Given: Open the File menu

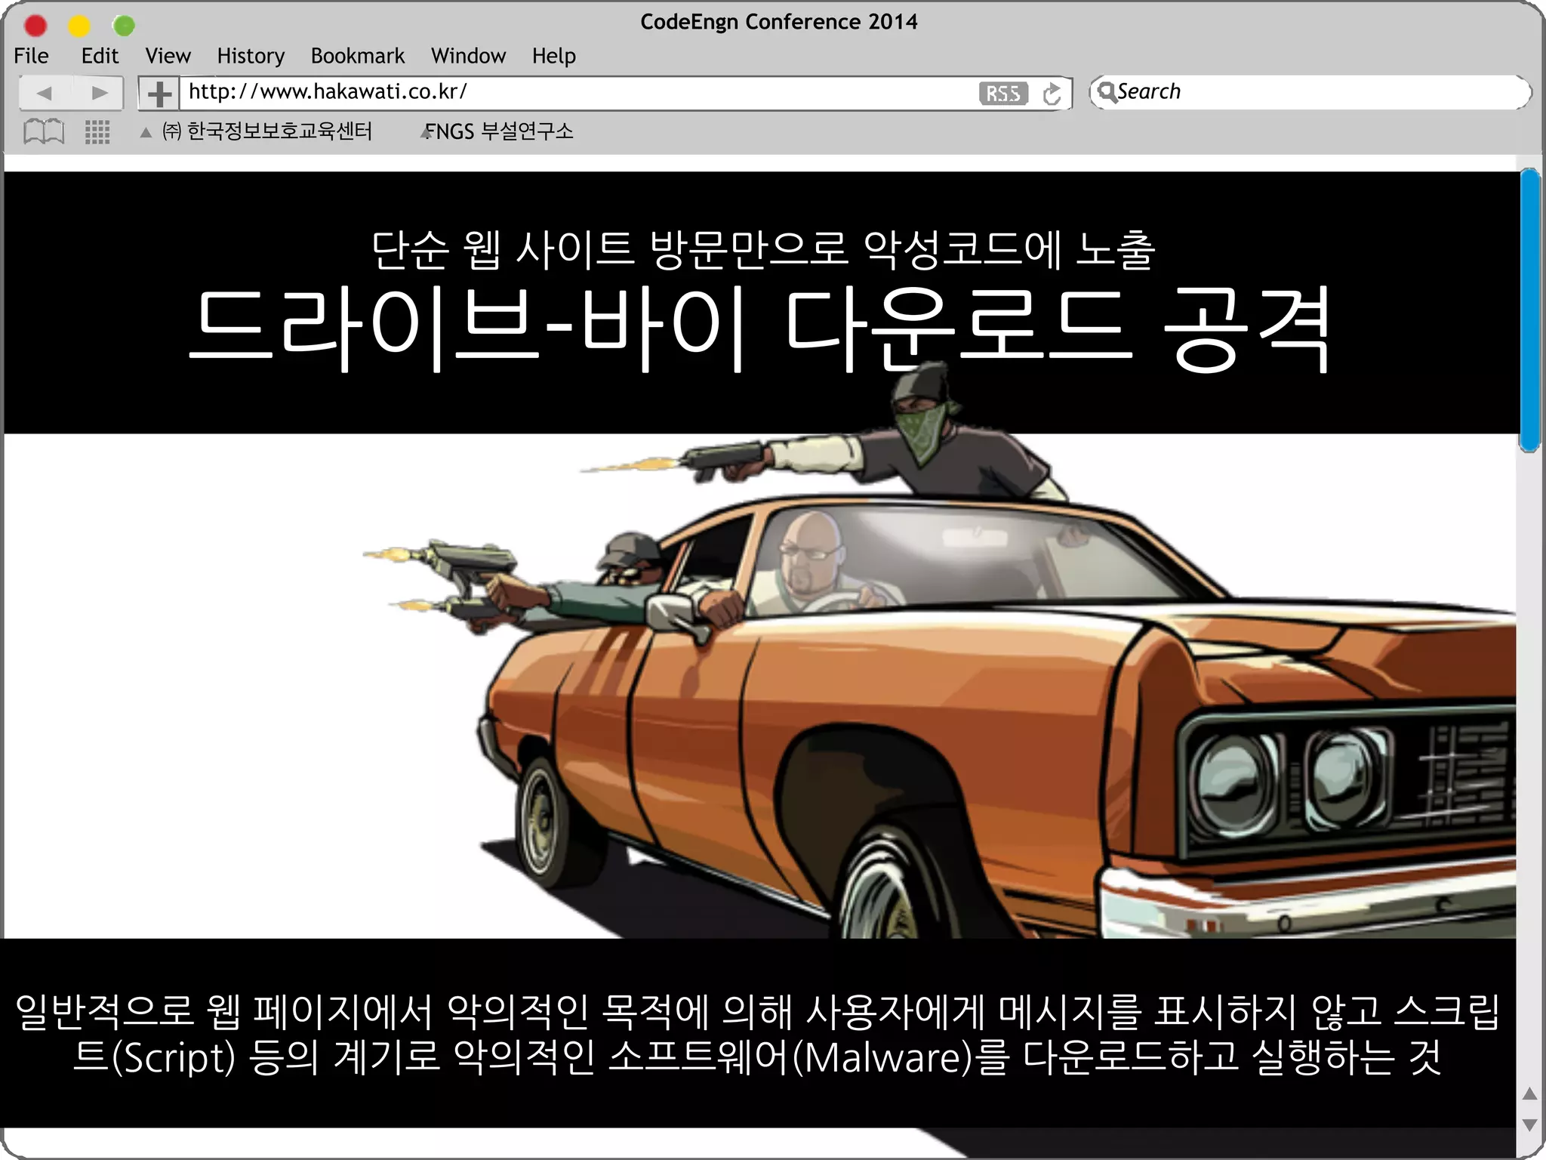Looking at the screenshot, I should [31, 56].
